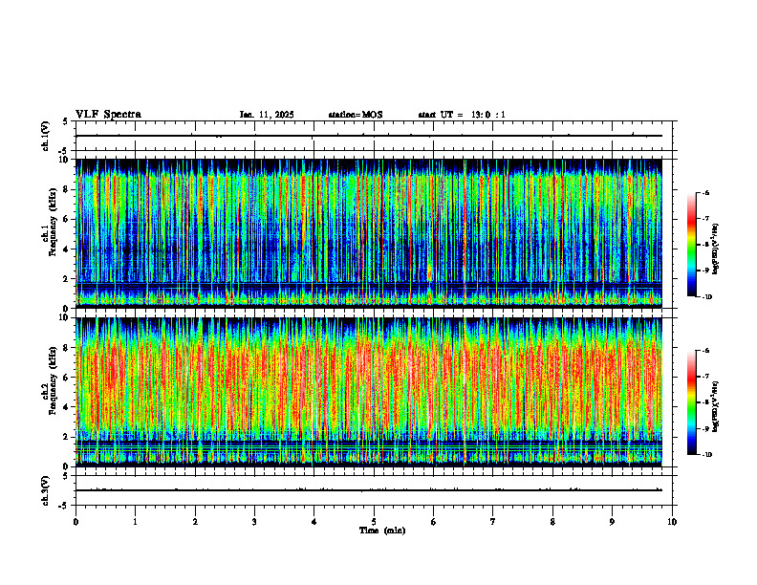Viewport: 757px width, 585px height.
Task: Click the "Time (min)" x-axis label
Action: click(x=382, y=531)
